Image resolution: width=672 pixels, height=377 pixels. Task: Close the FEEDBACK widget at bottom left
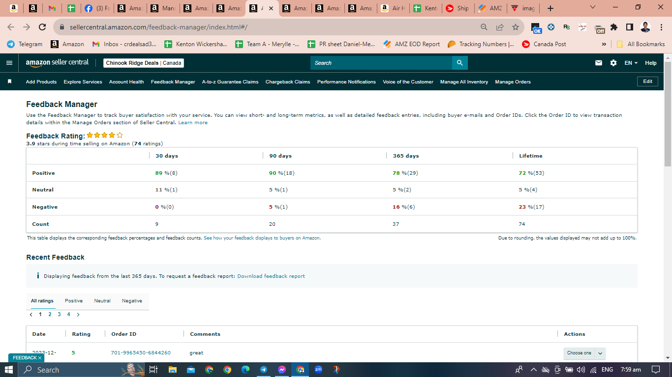40,358
